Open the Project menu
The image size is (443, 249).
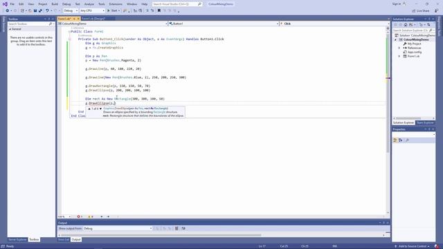[43, 4]
